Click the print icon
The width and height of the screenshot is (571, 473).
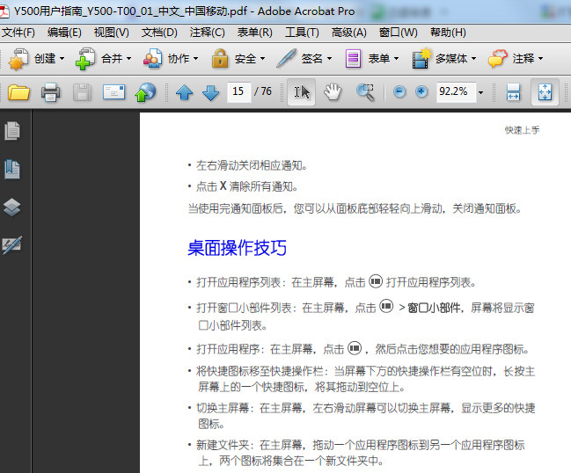tap(50, 92)
